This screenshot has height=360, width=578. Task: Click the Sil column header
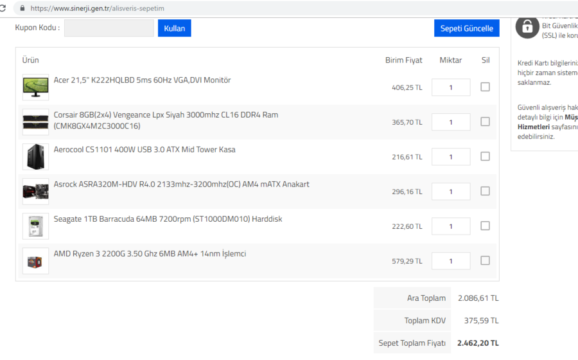coord(486,60)
